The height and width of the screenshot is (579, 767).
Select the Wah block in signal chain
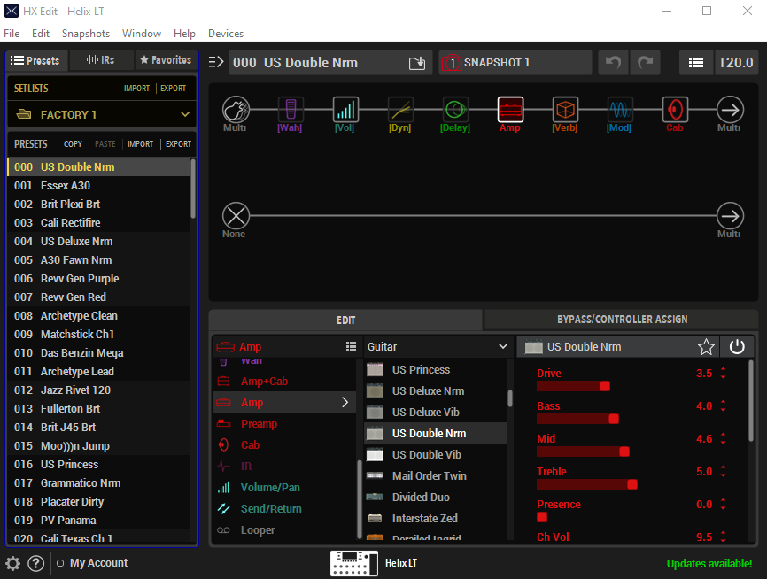click(291, 109)
